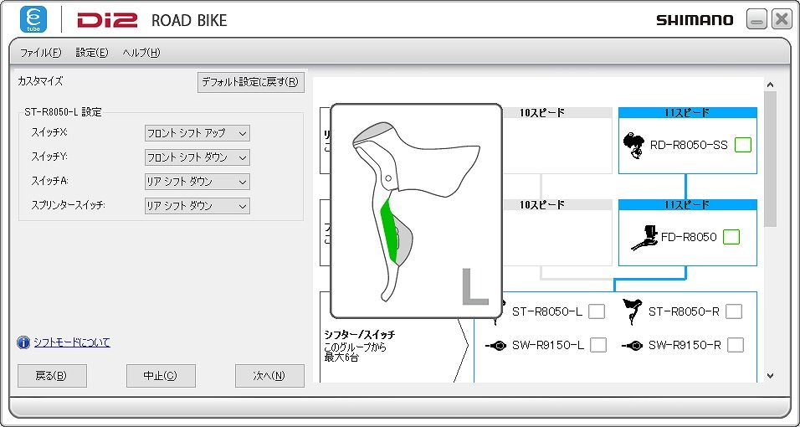Click the scrollbar down arrow

pos(771,376)
